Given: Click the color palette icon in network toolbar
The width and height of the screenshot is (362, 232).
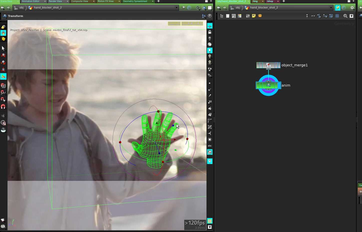Looking at the screenshot, I should 239,16.
